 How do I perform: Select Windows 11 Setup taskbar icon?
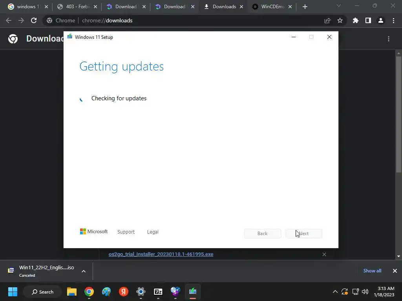192,292
